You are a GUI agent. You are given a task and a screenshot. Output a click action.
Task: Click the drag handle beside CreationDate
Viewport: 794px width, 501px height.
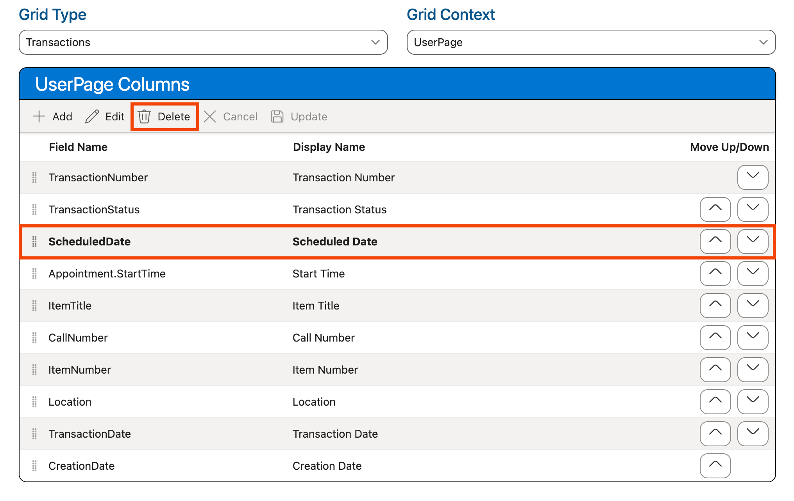click(x=35, y=465)
